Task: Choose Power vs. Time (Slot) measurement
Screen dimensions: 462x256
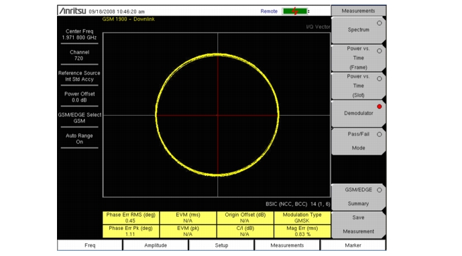Action: tap(358, 86)
